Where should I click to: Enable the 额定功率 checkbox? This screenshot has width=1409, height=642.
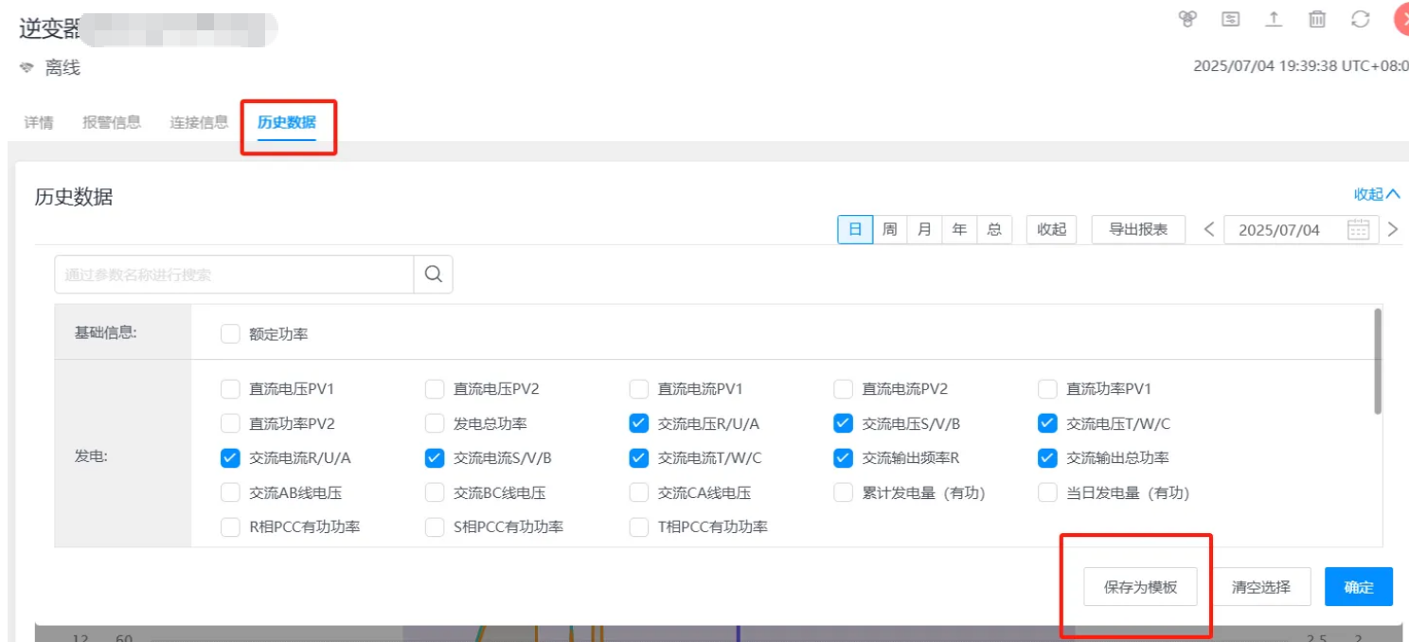click(x=230, y=334)
